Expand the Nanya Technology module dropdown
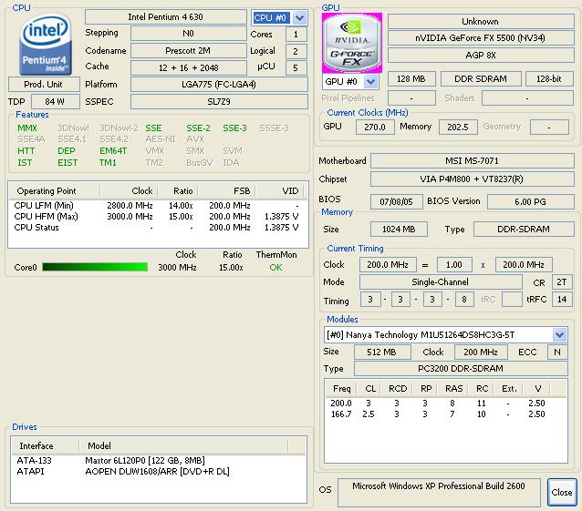This screenshot has height=511, width=582. pos(560,335)
